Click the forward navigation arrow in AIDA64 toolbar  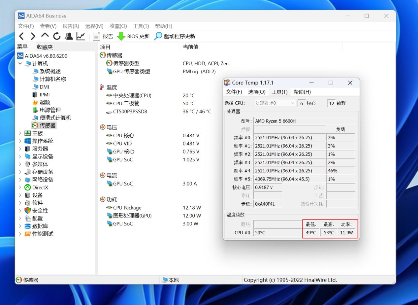[x=33, y=36]
